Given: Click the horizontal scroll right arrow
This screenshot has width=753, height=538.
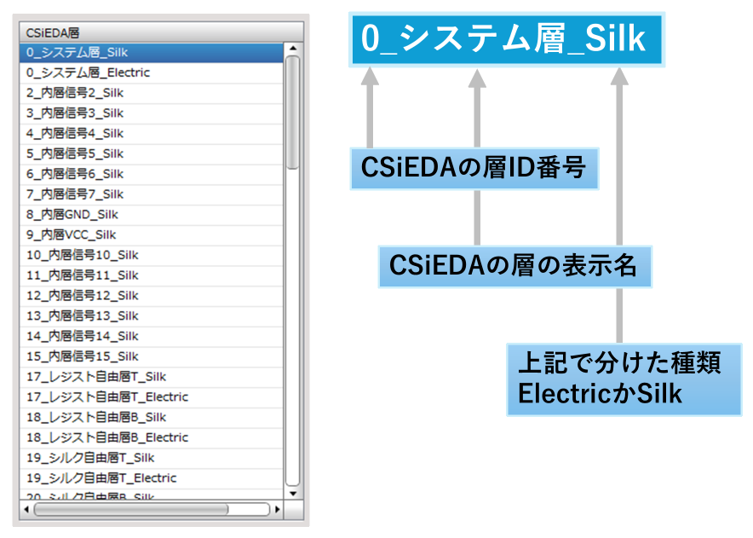Looking at the screenshot, I should [277, 509].
